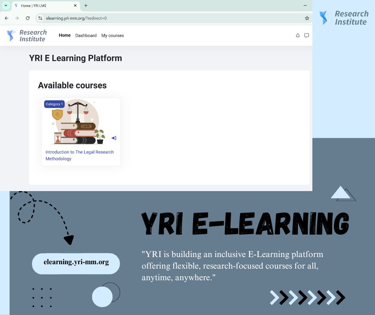Click the course enrol login icon
375x315 pixels.
(x=114, y=138)
